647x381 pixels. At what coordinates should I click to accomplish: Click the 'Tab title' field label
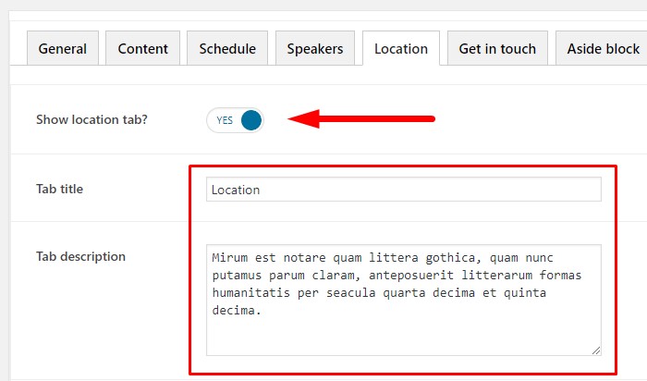pos(59,189)
